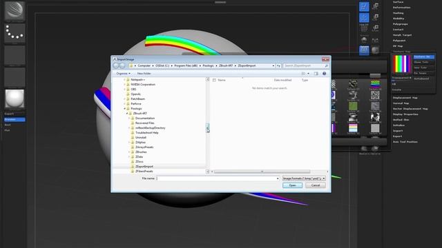The image size is (442, 248).
Task: Expand the Morph Target subpalette
Action: tap(402, 35)
